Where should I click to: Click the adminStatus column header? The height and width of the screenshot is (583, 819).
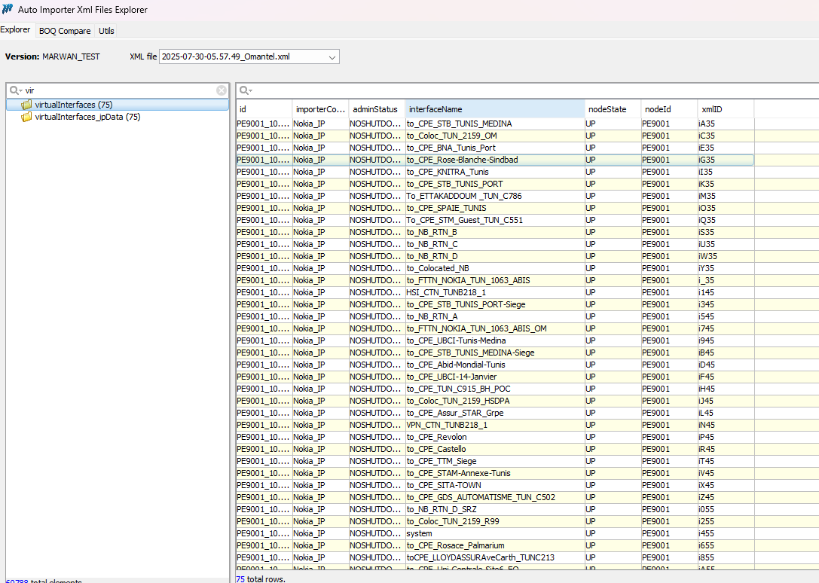tap(376, 109)
